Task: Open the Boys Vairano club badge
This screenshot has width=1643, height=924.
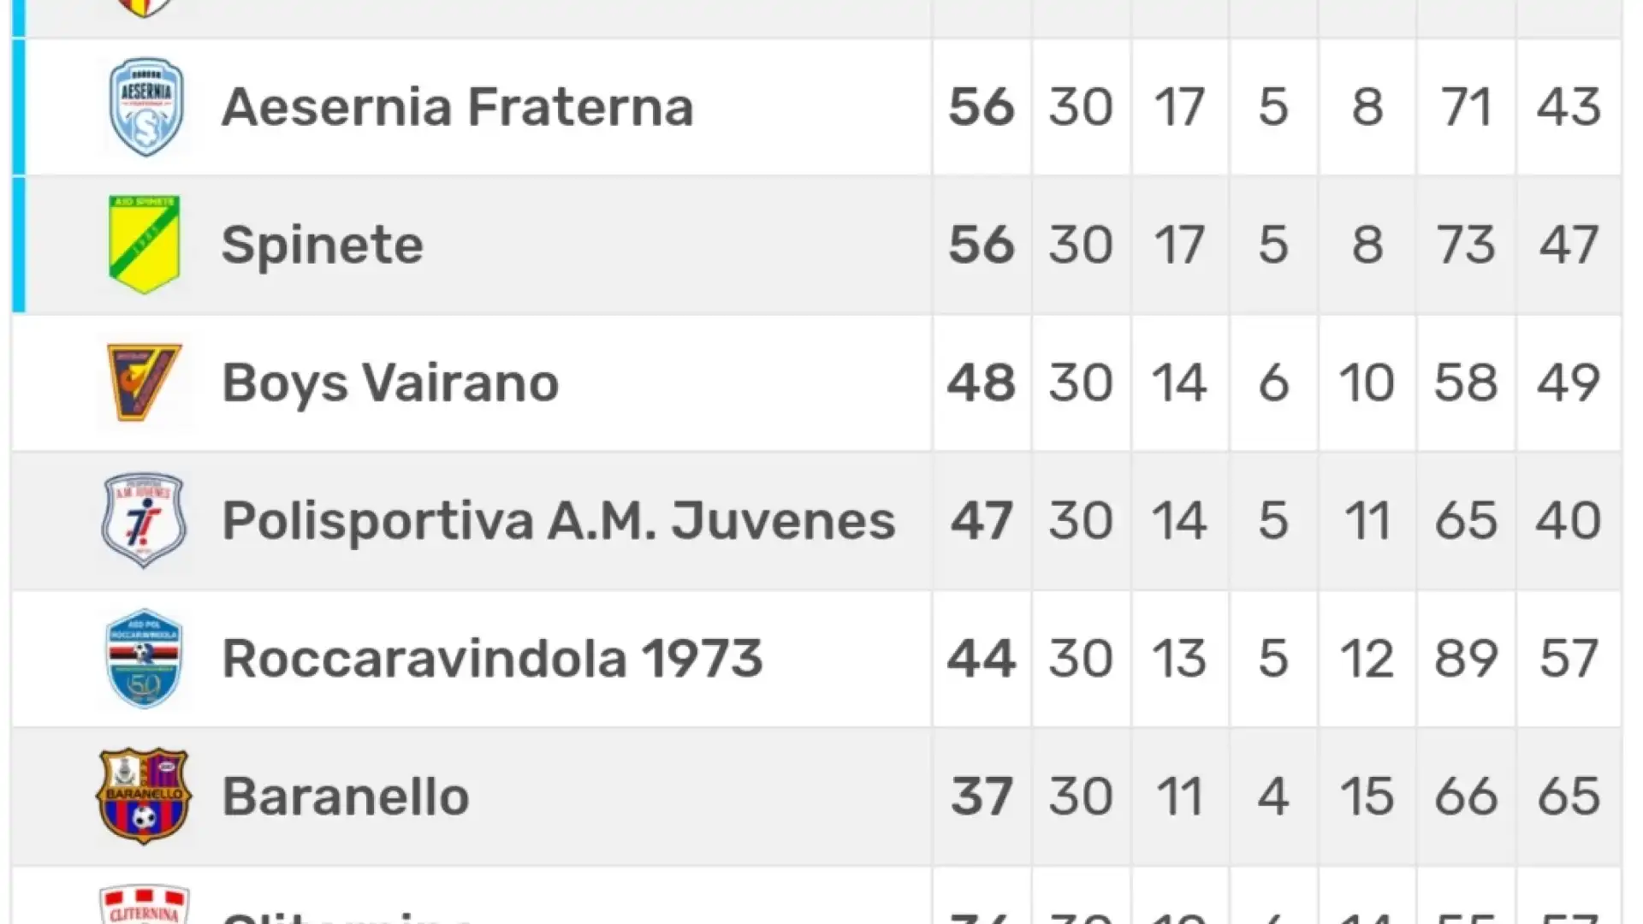Action: click(144, 382)
